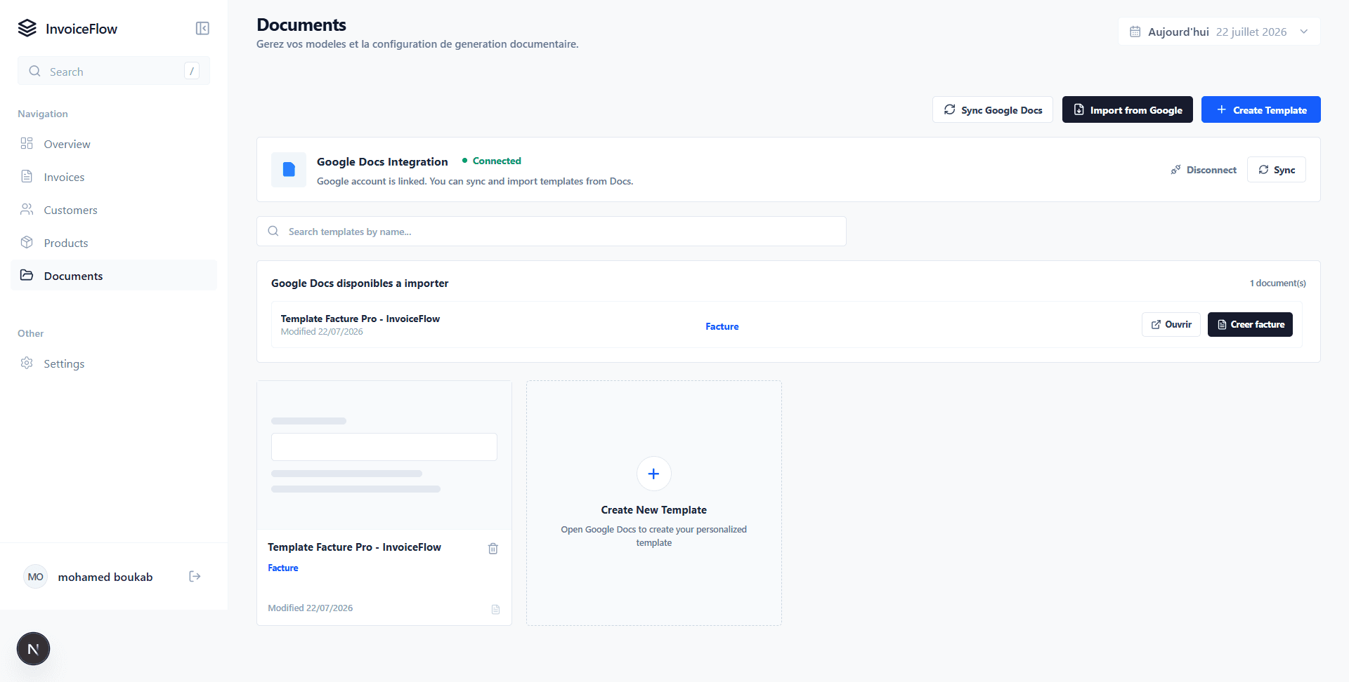
Task: Open the Invoices page
Action: (114, 177)
